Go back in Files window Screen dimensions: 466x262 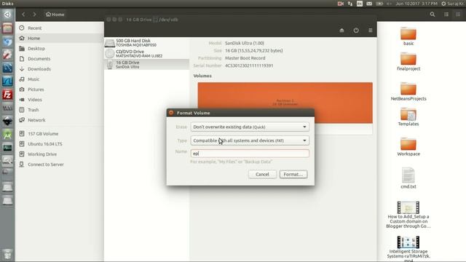point(23,15)
